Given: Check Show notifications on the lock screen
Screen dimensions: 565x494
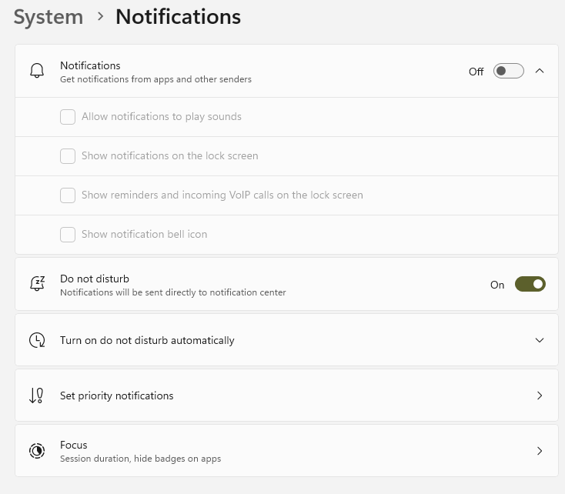Looking at the screenshot, I should point(68,156).
